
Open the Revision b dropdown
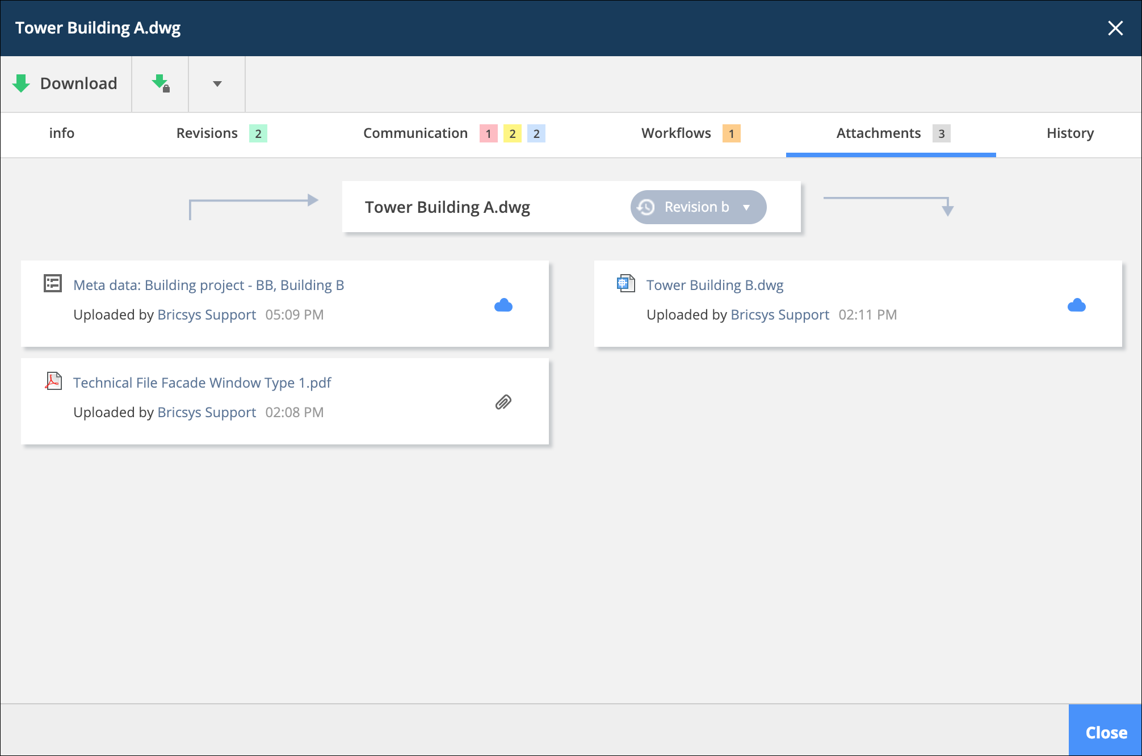(x=699, y=207)
